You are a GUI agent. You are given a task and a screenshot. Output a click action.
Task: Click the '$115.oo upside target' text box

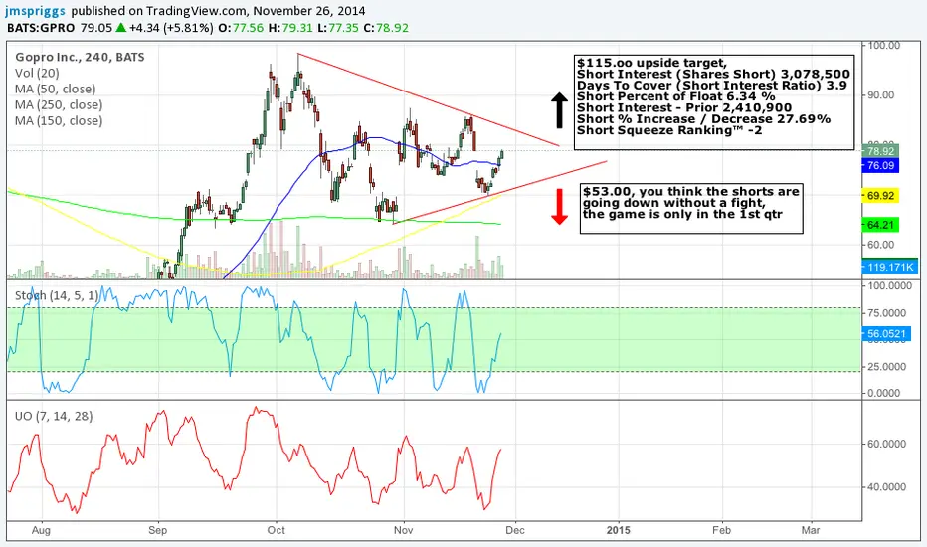(x=714, y=102)
